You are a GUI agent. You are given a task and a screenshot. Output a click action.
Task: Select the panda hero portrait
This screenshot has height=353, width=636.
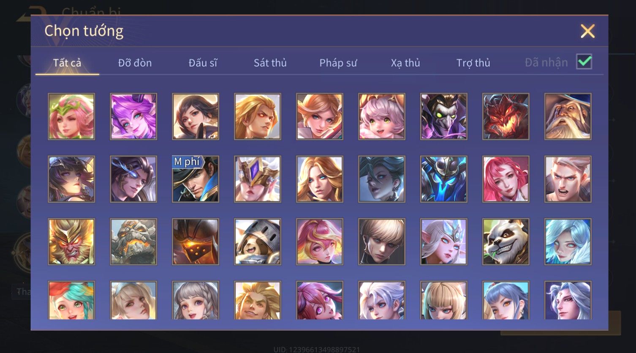[x=506, y=242]
